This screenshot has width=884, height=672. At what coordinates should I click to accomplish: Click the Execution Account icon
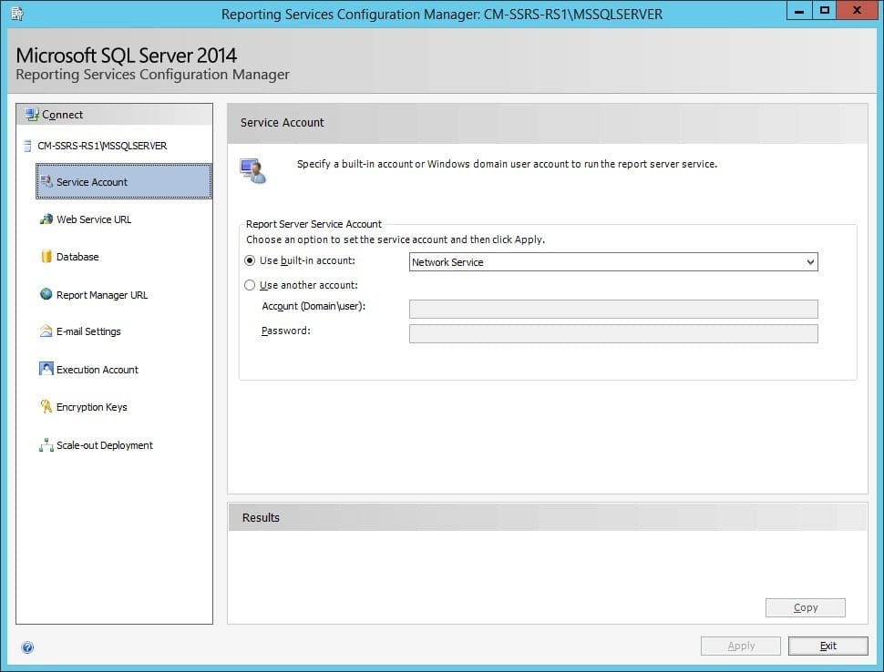click(46, 369)
